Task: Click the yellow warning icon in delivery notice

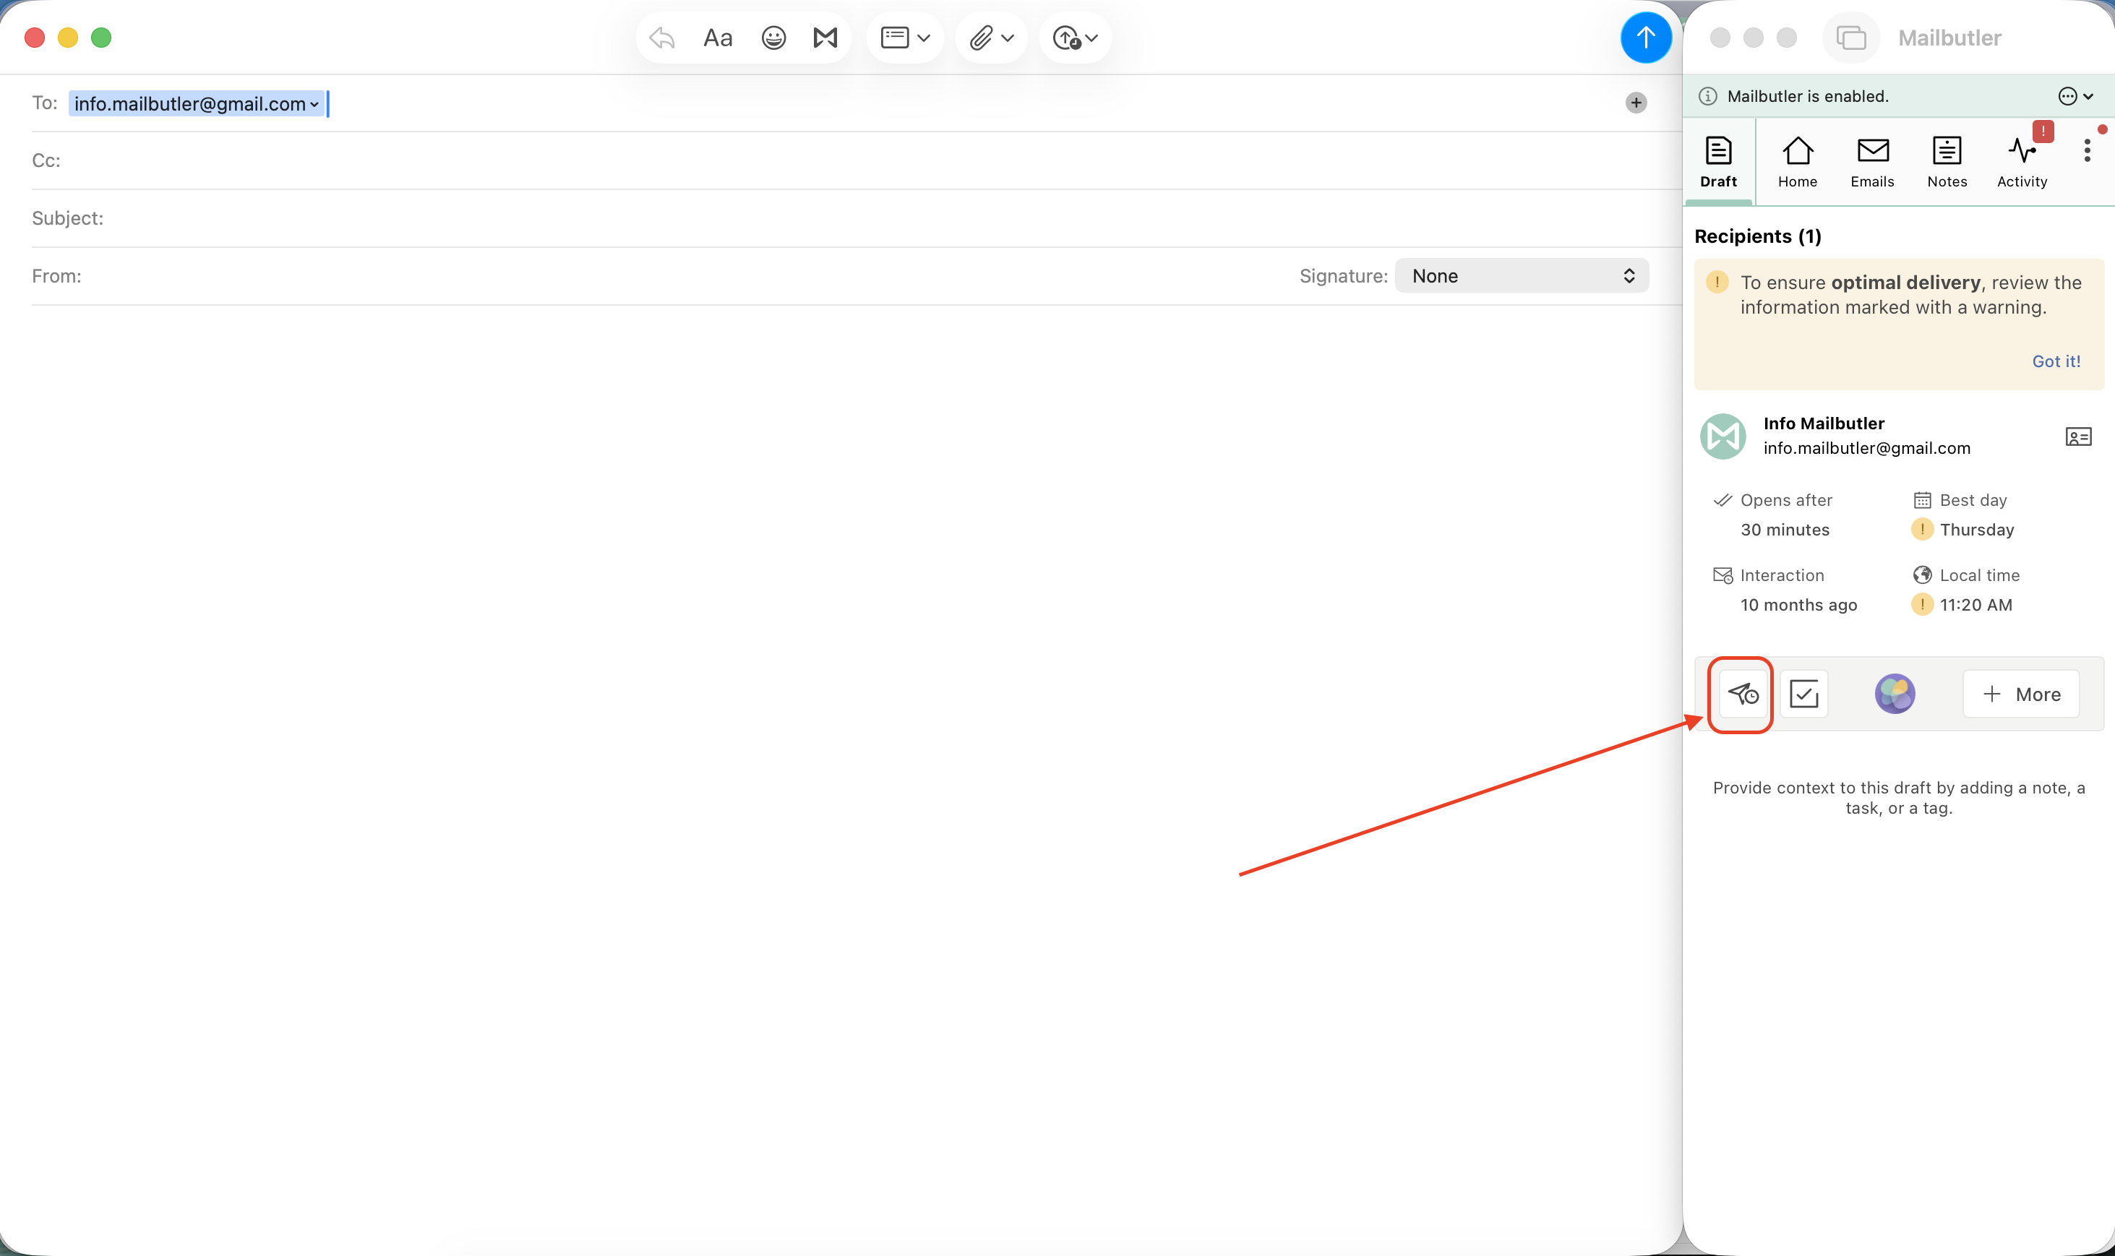Action: point(1717,282)
